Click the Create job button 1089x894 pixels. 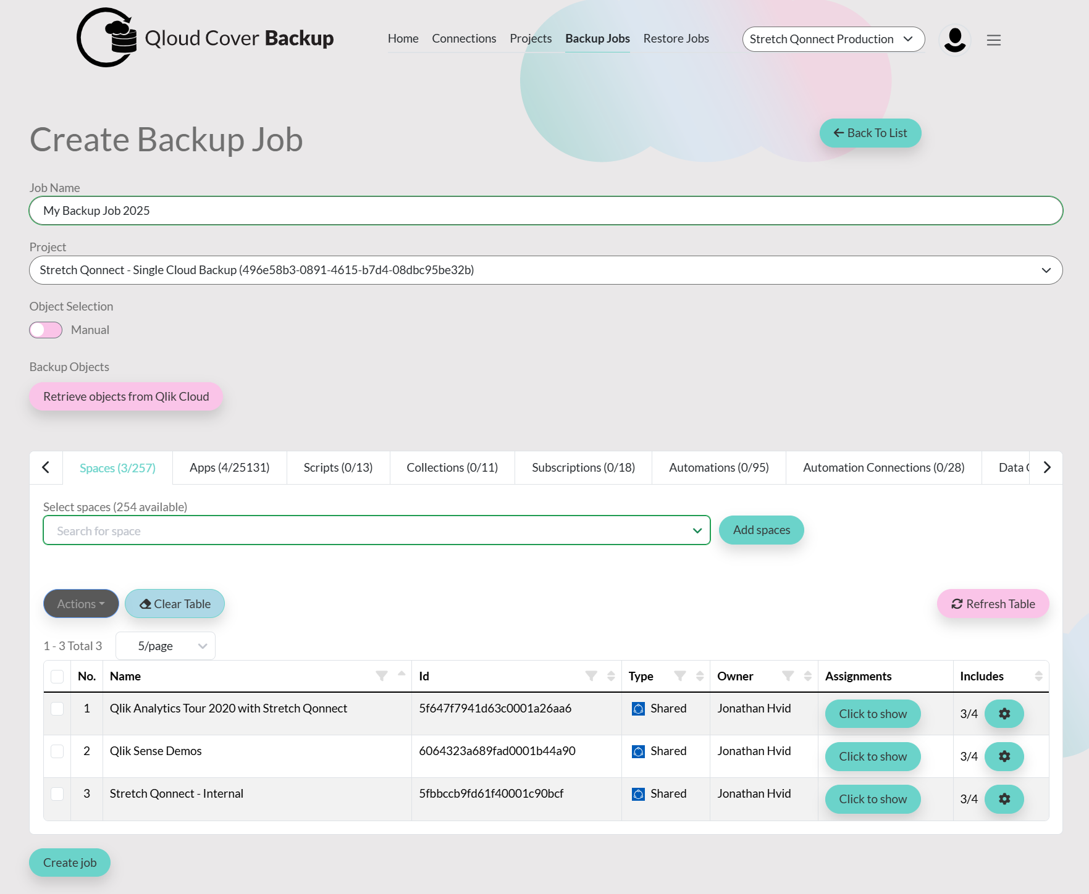tap(70, 863)
